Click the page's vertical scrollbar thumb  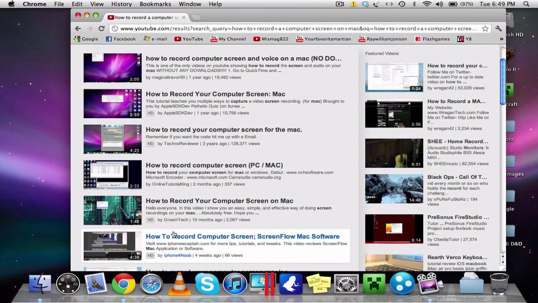[x=503, y=82]
